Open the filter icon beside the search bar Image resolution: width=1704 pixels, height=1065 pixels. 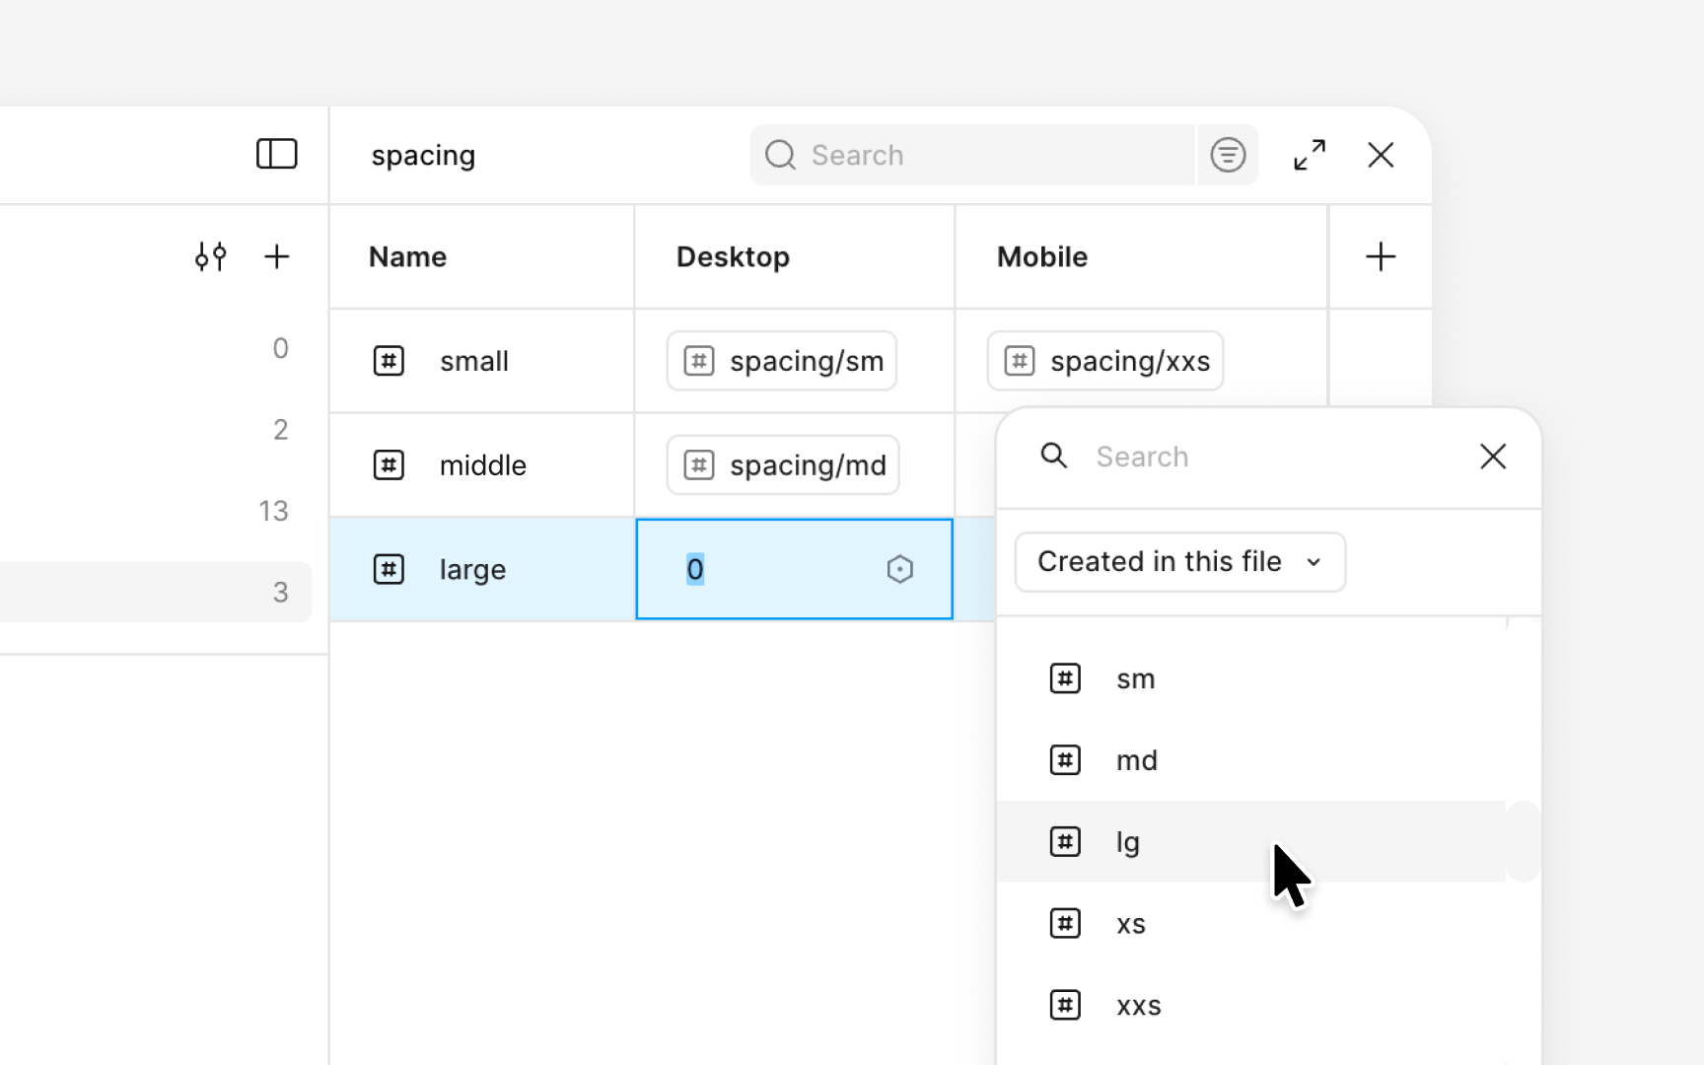coord(1227,155)
